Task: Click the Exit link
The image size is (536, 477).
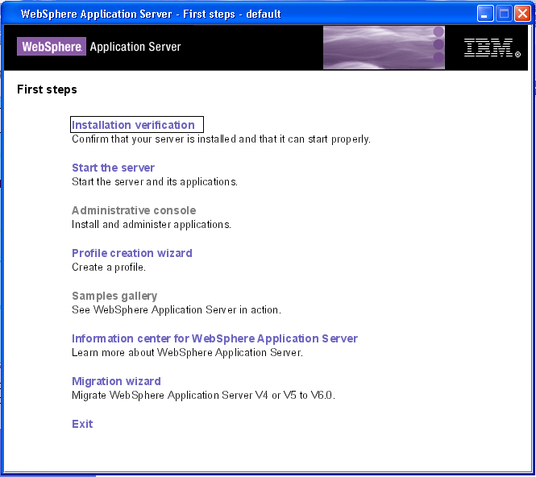Action: click(82, 424)
